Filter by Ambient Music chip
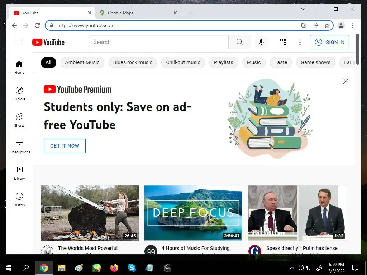Viewport: 367px width, 275px height. click(82, 62)
